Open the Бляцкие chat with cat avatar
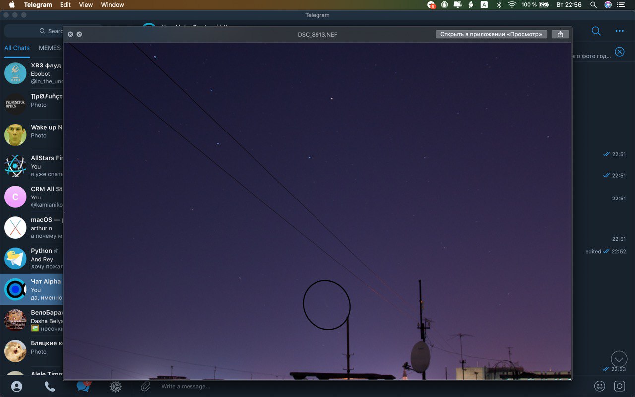 (x=32, y=351)
